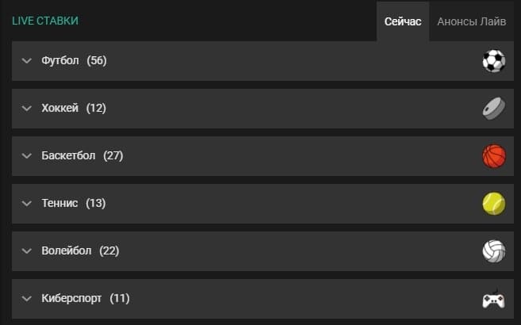Expand the Хоккей section chevron
521x325 pixels.
tap(27, 109)
